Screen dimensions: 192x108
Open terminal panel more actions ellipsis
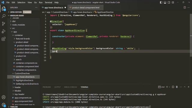point(181,87)
